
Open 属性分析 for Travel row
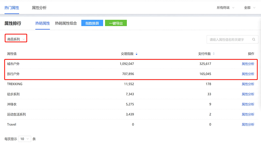pyautogui.click(x=248, y=124)
